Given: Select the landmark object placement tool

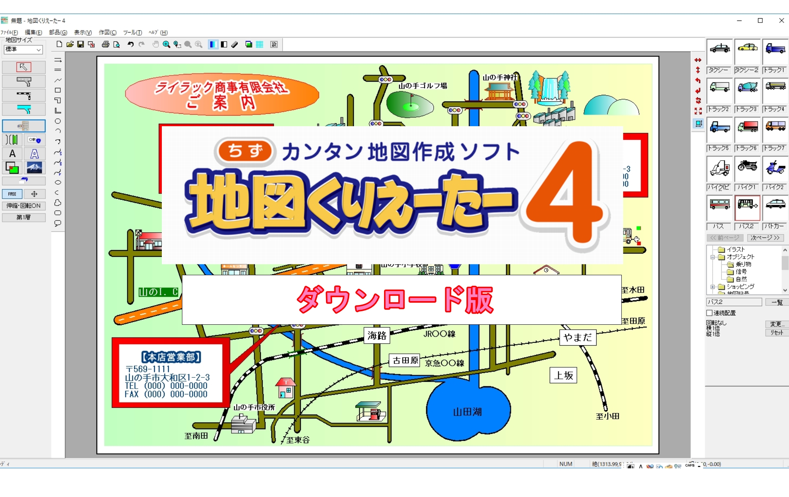Looking at the screenshot, I should 24,126.
